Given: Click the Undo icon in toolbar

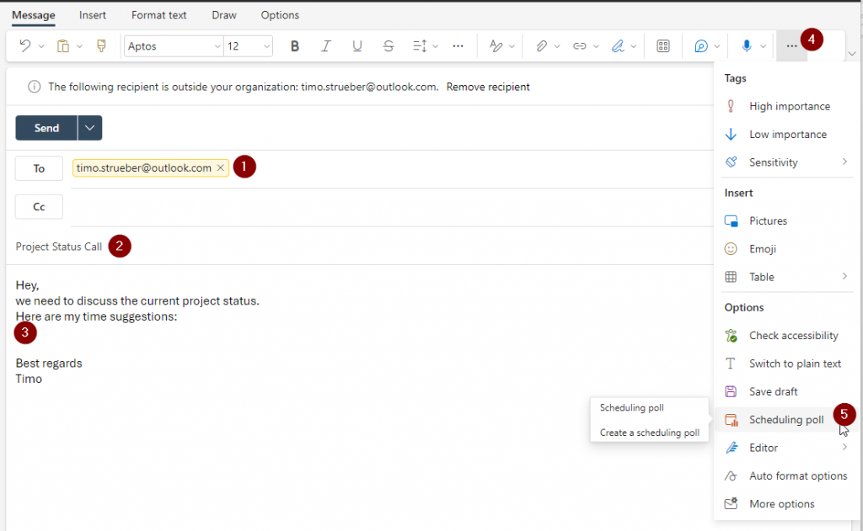Looking at the screenshot, I should 24,46.
